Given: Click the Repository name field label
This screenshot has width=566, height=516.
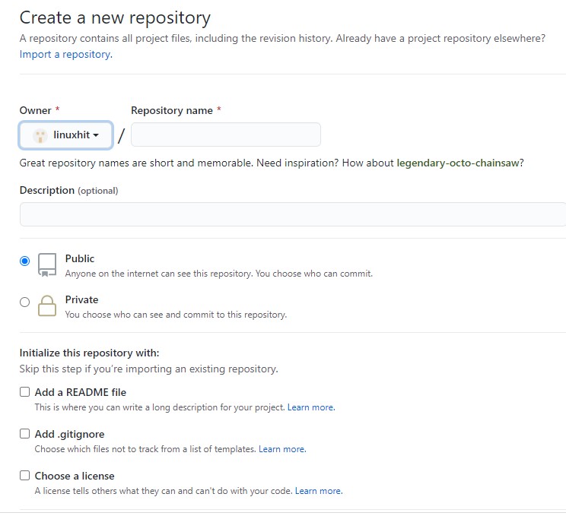Looking at the screenshot, I should [172, 110].
